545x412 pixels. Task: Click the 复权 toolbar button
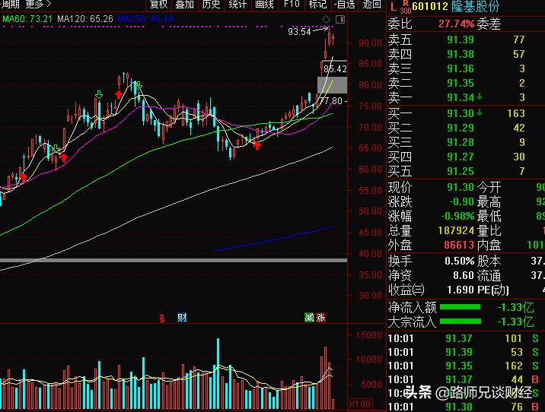(159, 4)
